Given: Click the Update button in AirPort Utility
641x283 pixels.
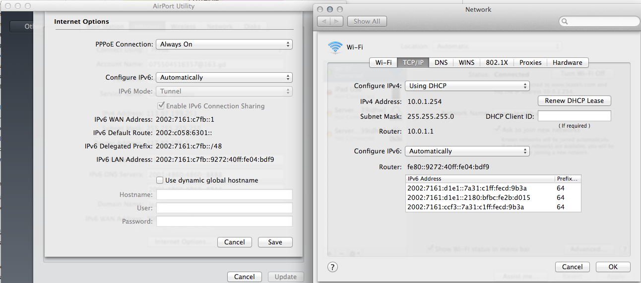Looking at the screenshot, I should point(286,277).
